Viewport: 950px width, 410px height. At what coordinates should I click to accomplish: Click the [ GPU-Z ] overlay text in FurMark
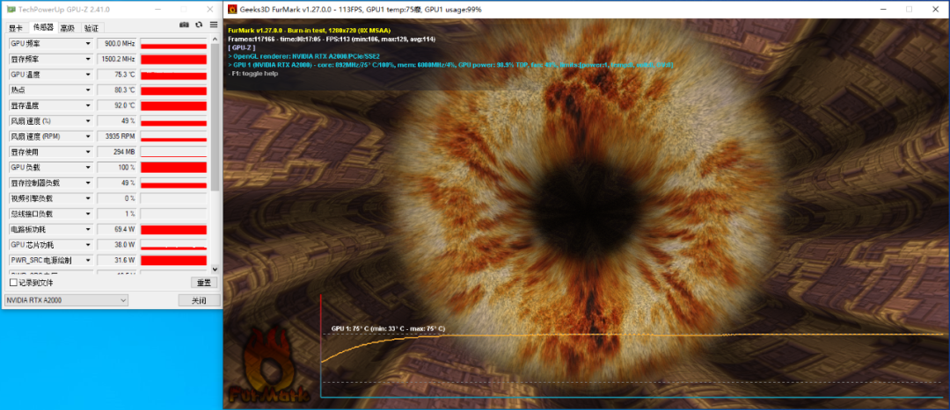click(x=242, y=47)
